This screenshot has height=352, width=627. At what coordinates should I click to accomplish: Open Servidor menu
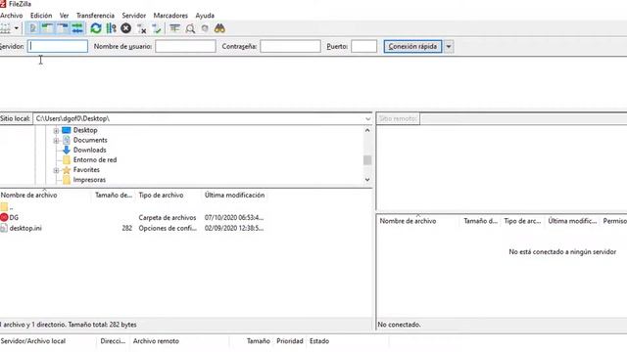134,16
